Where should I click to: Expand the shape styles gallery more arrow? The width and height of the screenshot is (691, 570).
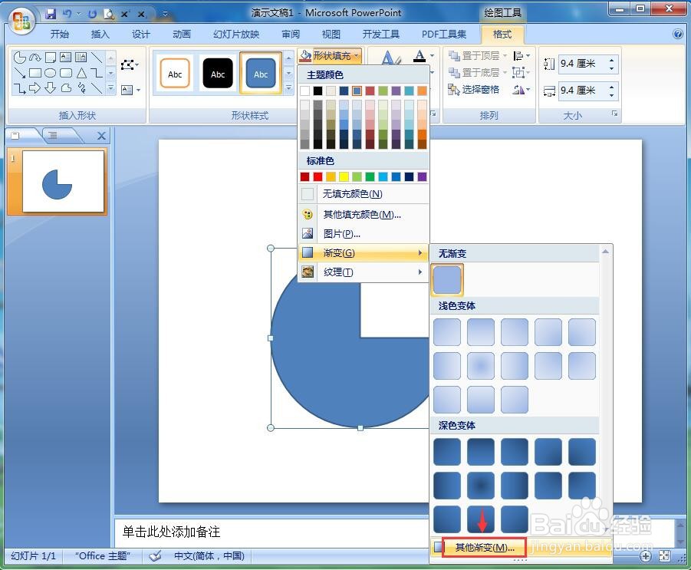click(x=288, y=88)
